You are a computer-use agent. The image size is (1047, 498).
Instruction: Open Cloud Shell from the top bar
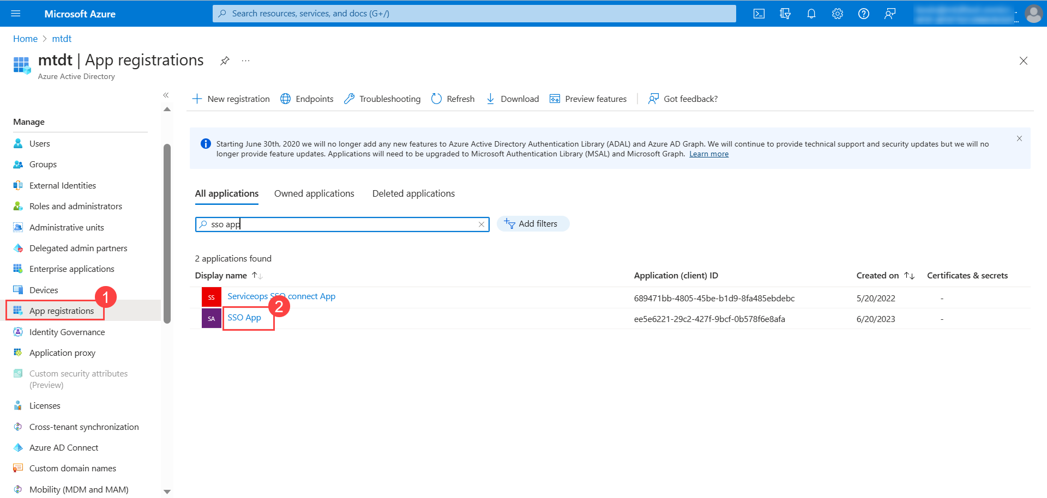pyautogui.click(x=759, y=14)
